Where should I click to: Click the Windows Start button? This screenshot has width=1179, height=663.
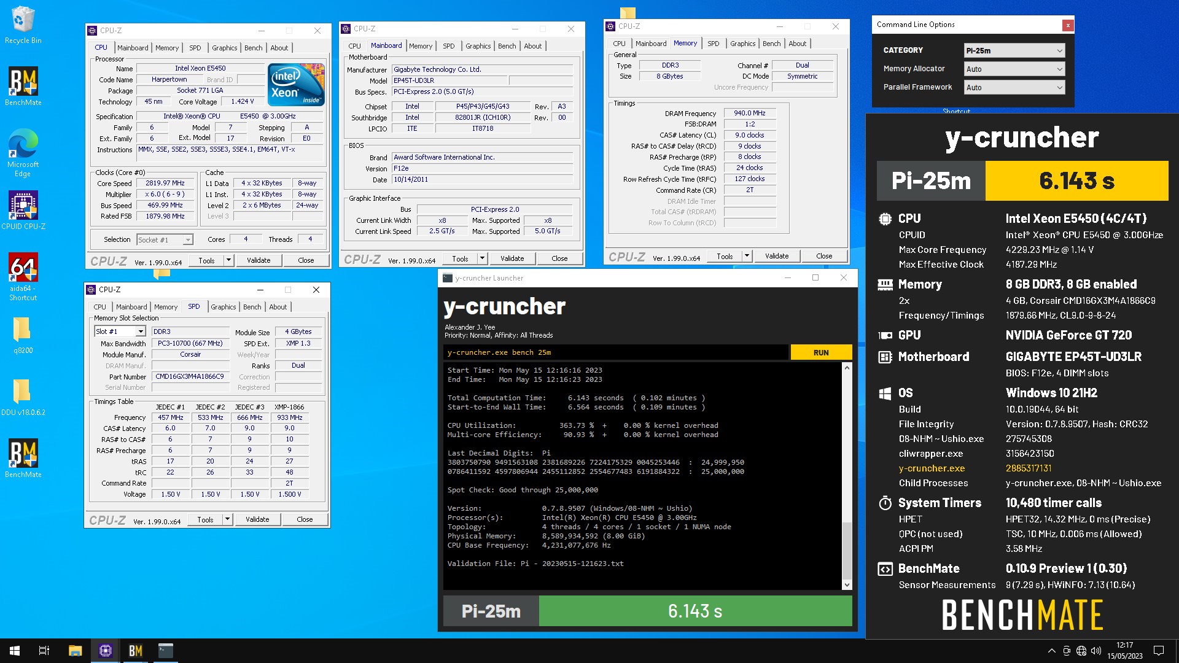[x=15, y=651]
